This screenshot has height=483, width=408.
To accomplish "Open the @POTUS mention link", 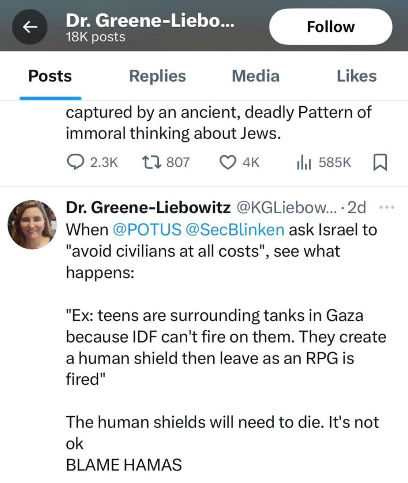I will (147, 229).
